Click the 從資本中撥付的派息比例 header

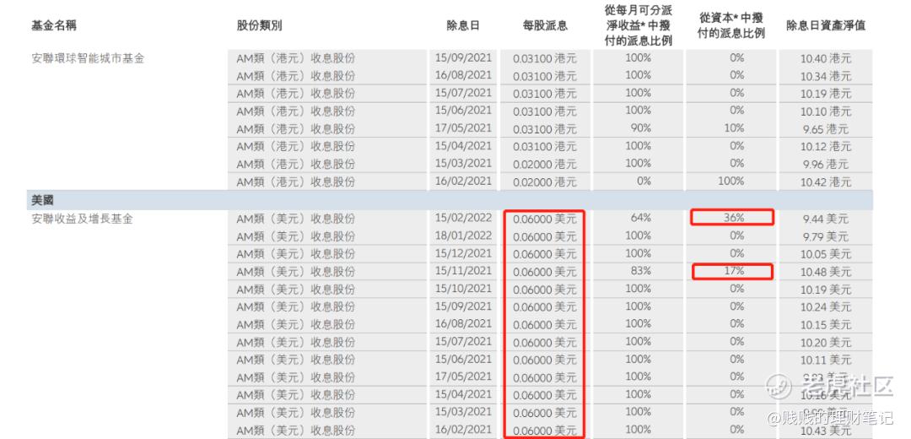tap(731, 25)
